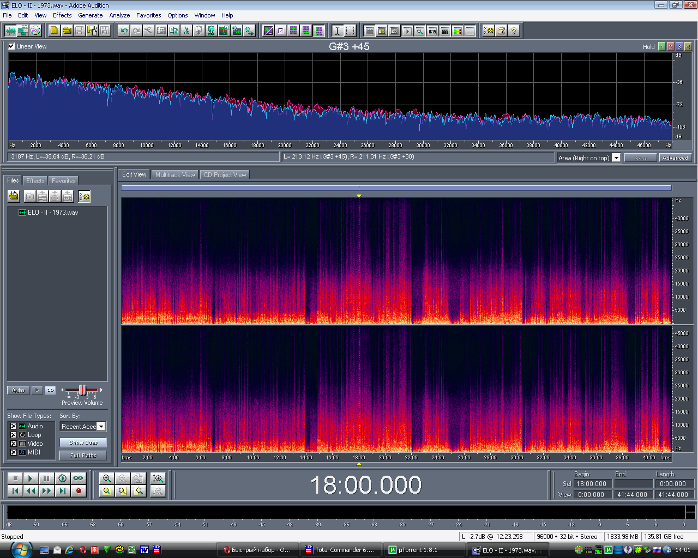
Task: Toggle the MIDI file type checkbox
Action: click(14, 452)
